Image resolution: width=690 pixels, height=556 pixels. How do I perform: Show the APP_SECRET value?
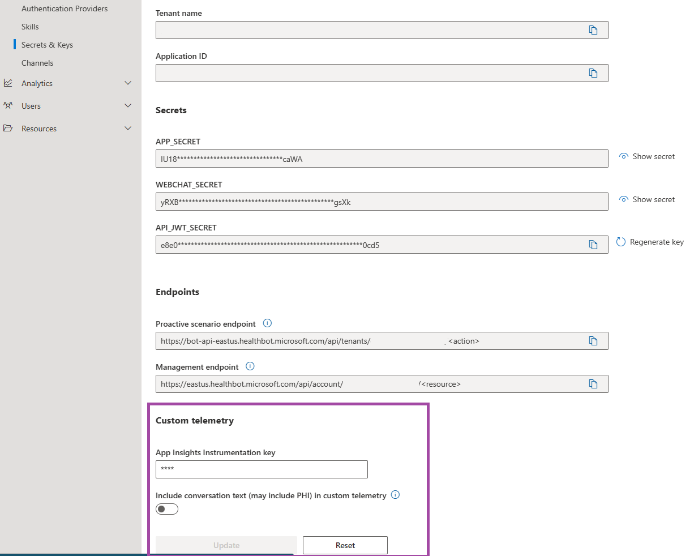647,156
